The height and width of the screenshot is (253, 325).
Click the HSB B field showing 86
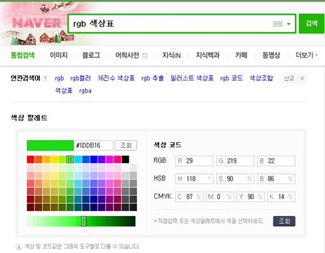(277, 178)
